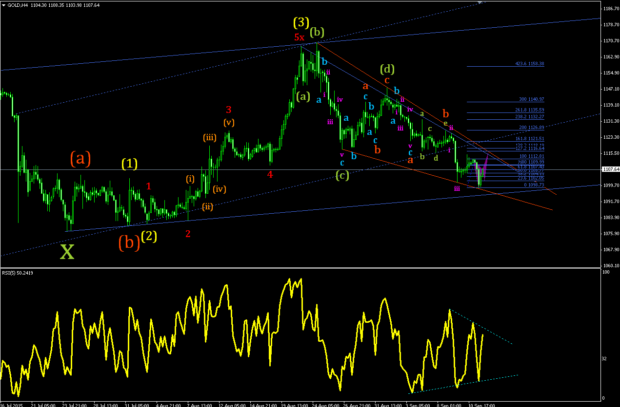Click price axis value 1147.10
Screen dimensions: 620x407
point(611,89)
